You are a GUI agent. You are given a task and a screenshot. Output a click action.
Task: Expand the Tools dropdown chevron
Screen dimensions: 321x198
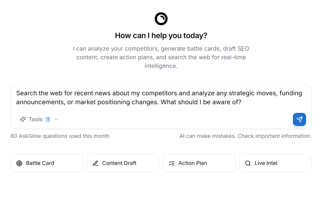(x=56, y=119)
